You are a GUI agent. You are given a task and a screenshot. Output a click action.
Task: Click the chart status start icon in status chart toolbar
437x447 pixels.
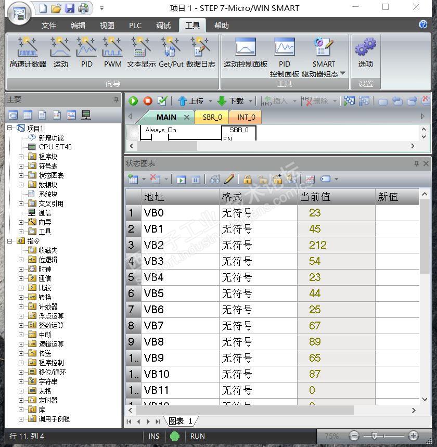tap(181, 180)
